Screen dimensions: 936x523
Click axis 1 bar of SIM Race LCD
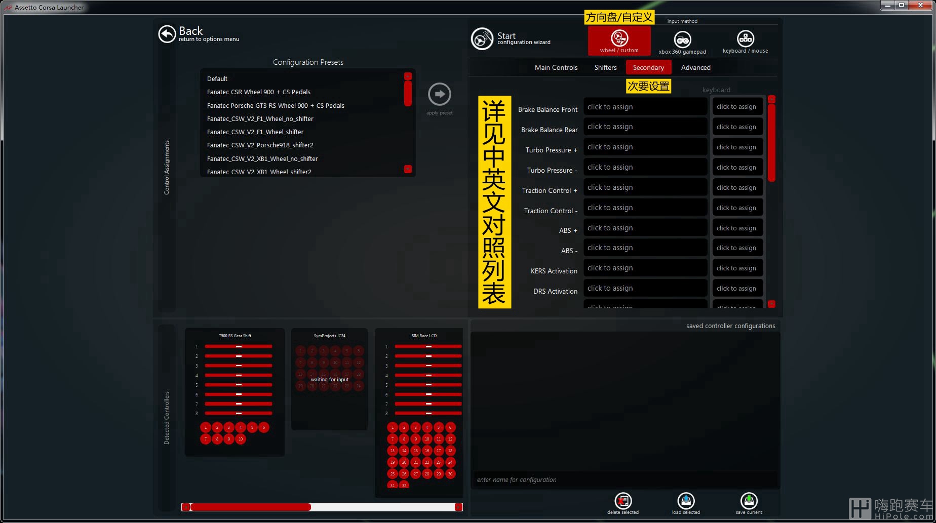[x=428, y=346]
